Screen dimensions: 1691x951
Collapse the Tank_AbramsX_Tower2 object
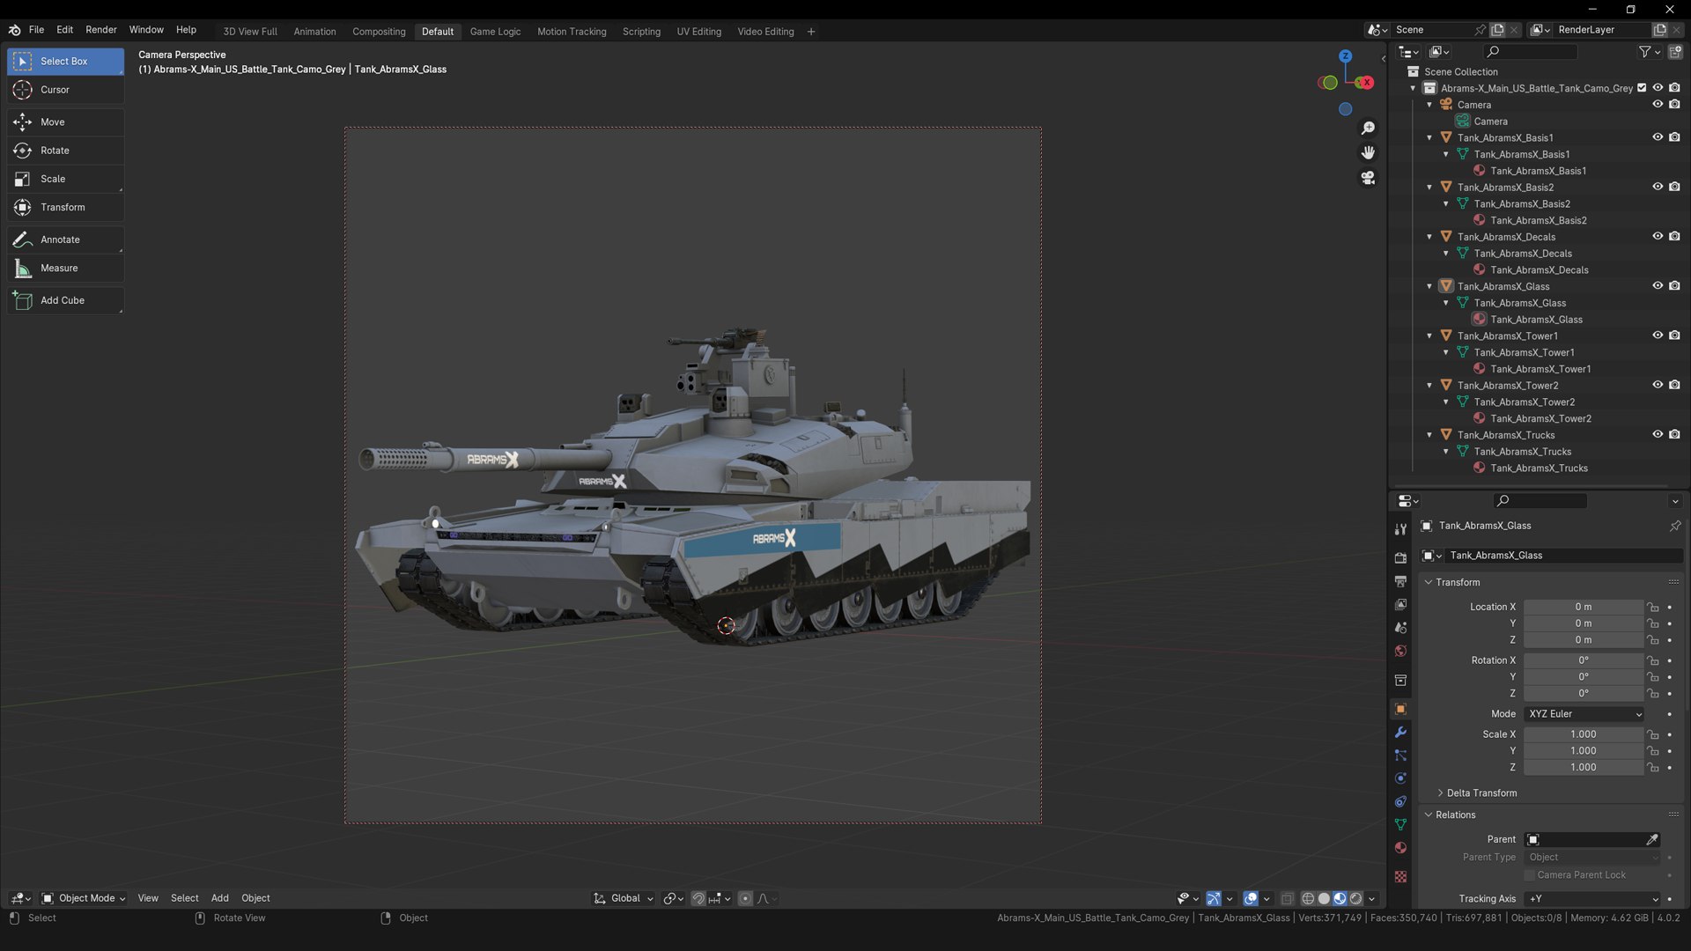(1429, 386)
